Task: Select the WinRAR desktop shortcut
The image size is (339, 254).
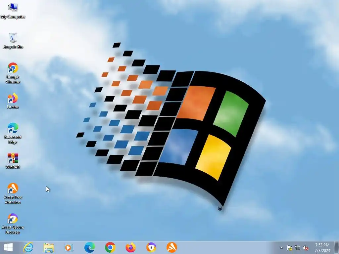Action: [13, 161]
